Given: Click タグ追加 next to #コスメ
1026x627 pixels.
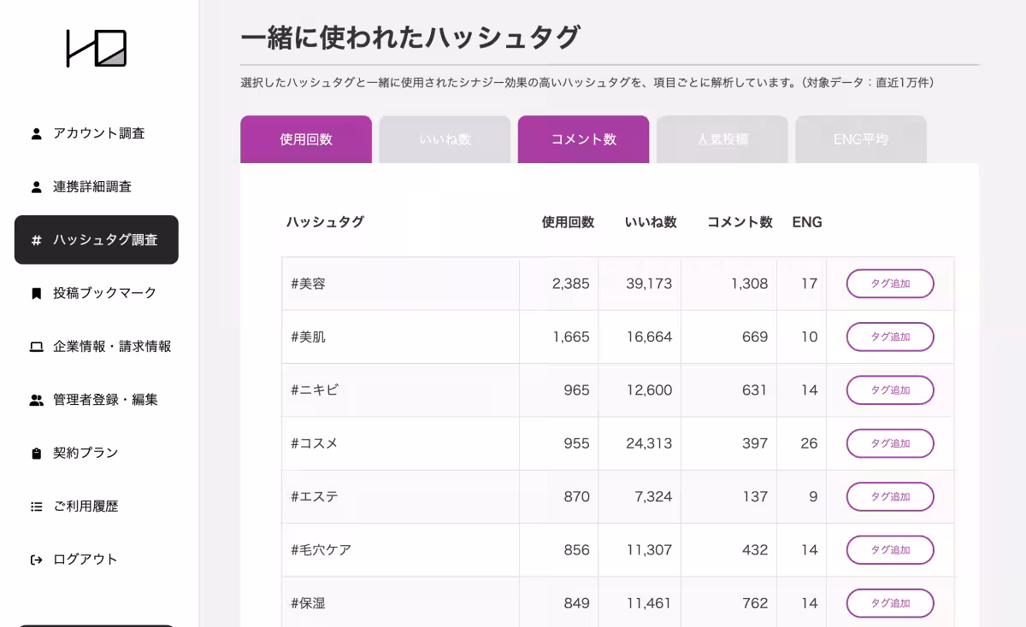Looking at the screenshot, I should coord(889,443).
